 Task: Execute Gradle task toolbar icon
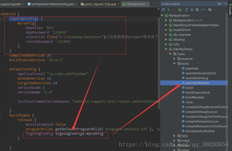[180, 10]
